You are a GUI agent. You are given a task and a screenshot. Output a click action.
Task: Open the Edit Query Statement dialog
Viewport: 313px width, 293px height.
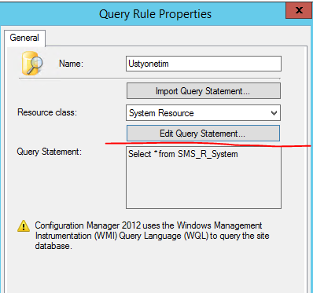pos(203,134)
